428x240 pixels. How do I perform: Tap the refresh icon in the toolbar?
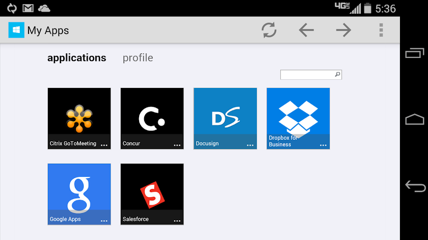coord(269,30)
